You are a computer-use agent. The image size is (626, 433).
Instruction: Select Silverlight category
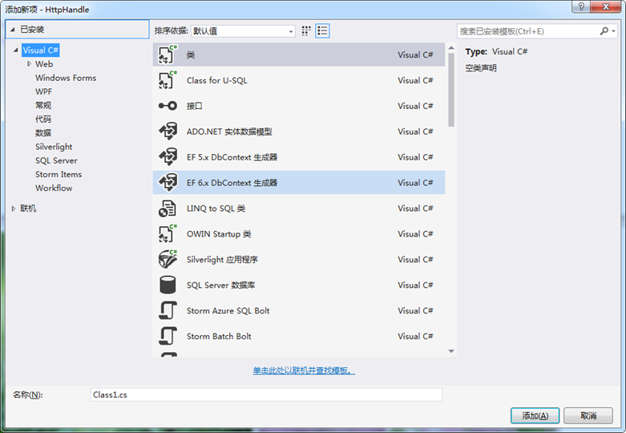point(54,147)
